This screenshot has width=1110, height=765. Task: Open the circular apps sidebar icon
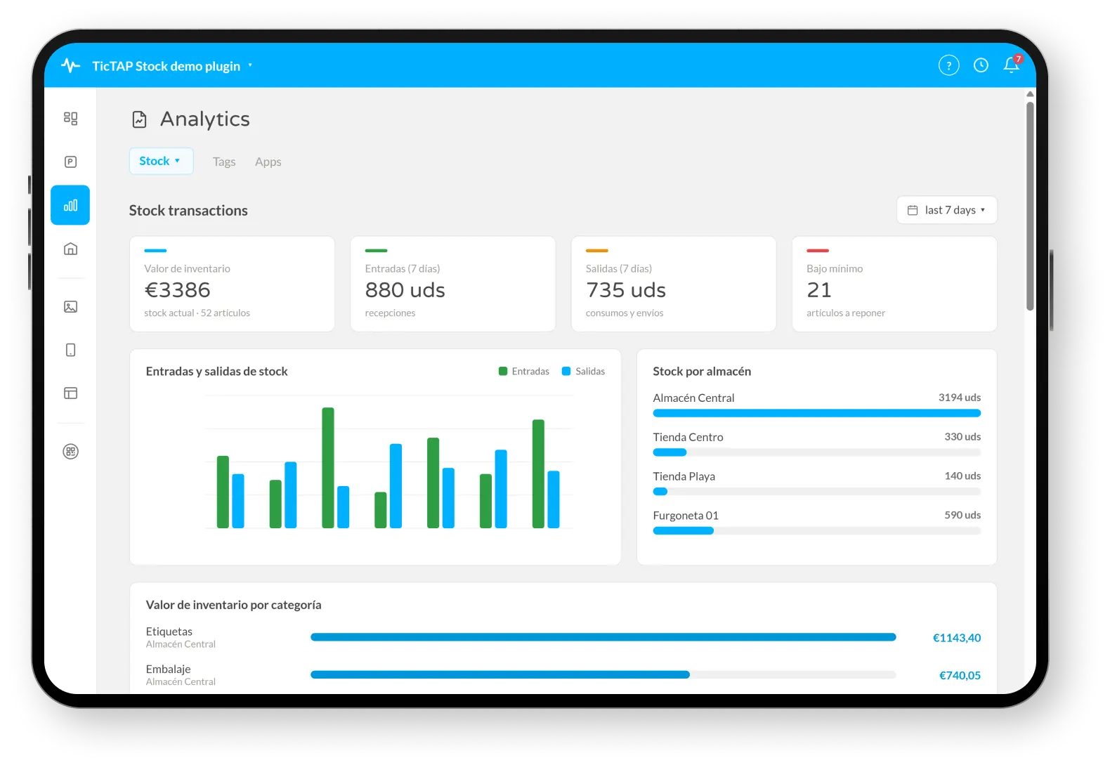click(70, 452)
